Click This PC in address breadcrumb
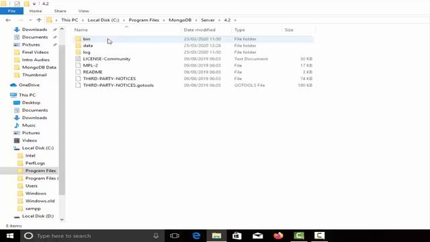Image resolution: width=430 pixels, height=242 pixels. point(70,20)
